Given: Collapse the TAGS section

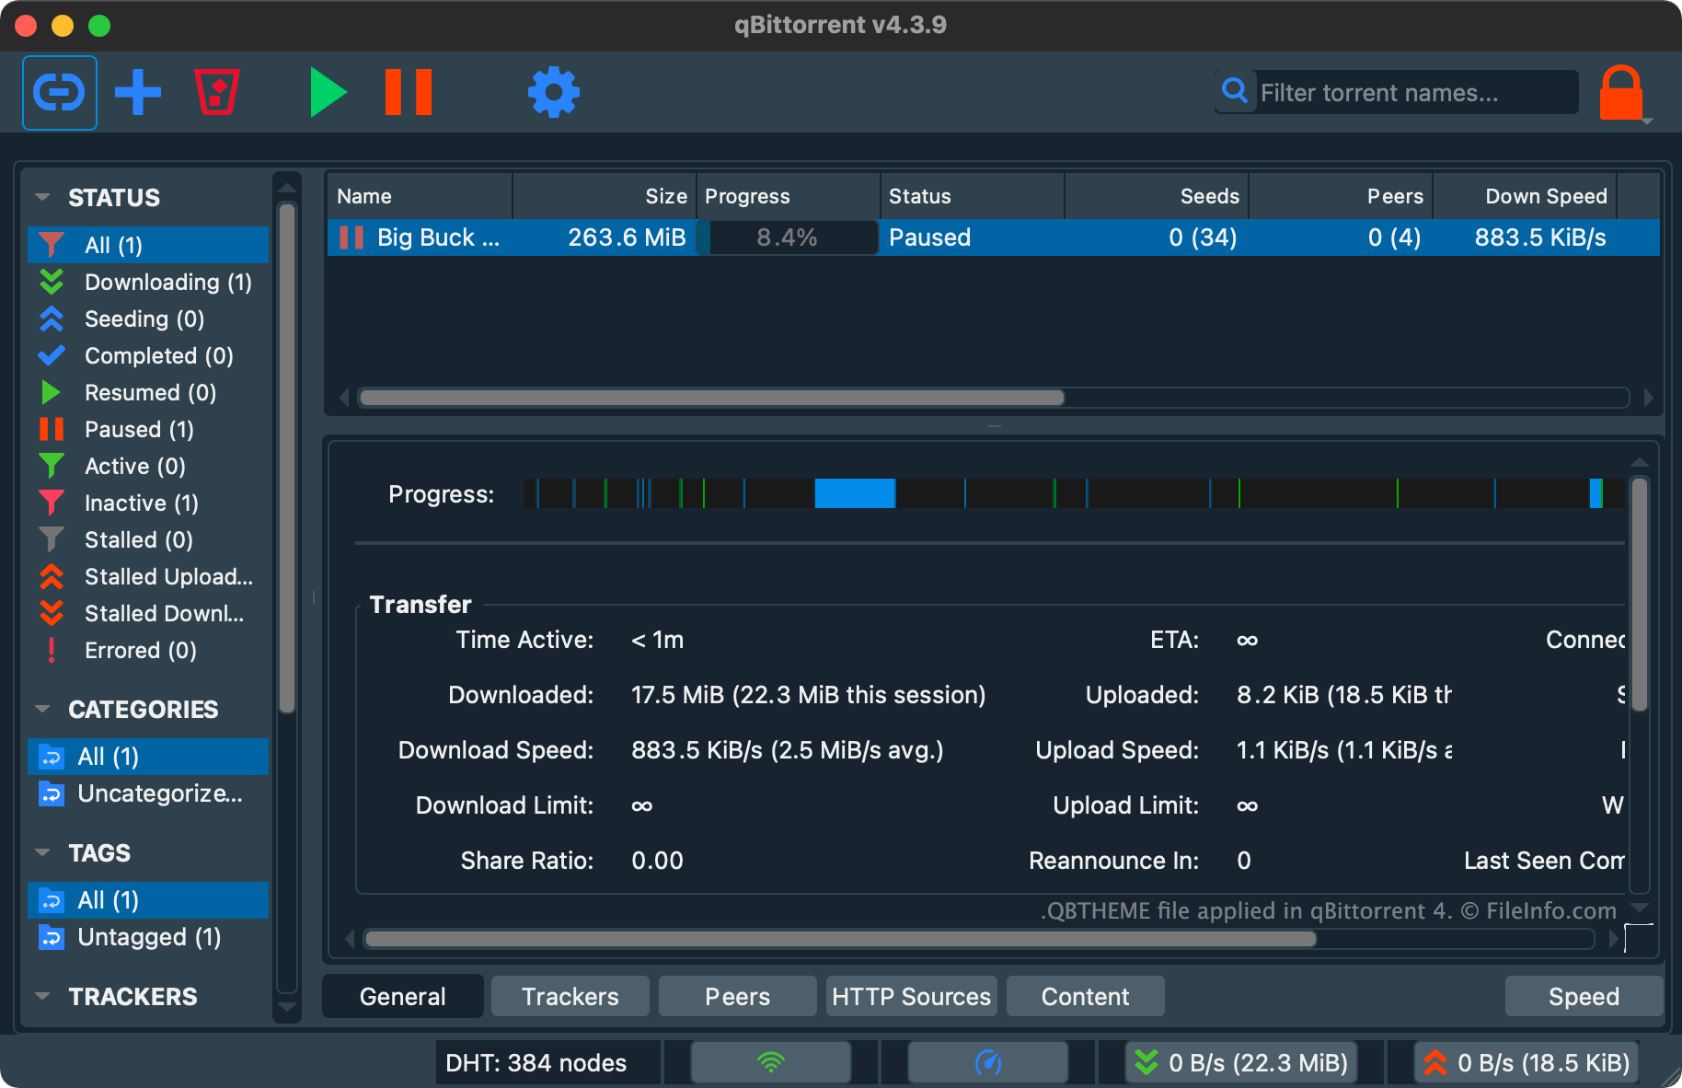Looking at the screenshot, I should coord(42,852).
